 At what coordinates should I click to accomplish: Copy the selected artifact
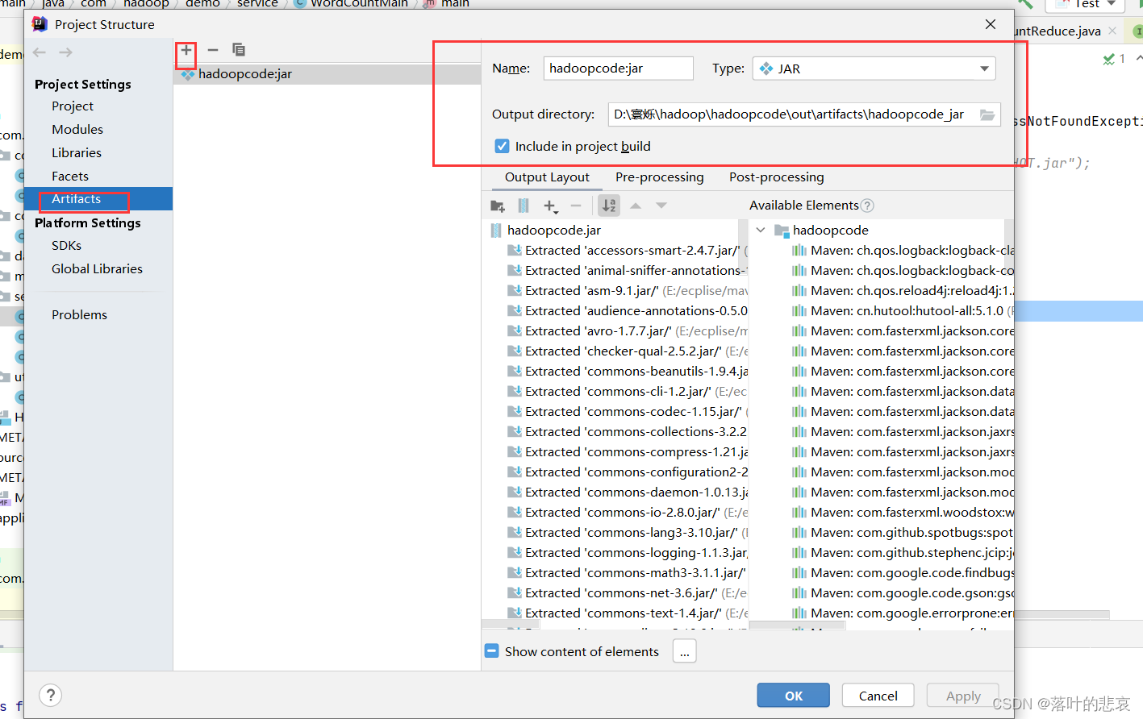[x=239, y=50]
